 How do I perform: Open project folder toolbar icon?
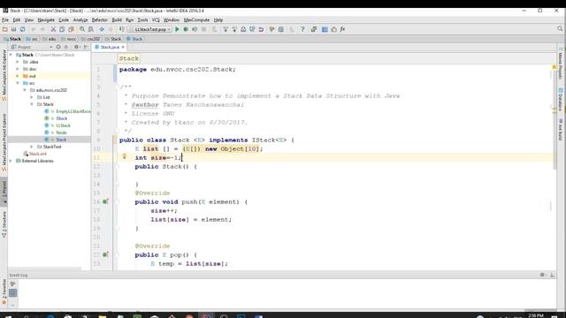pos(5,29)
